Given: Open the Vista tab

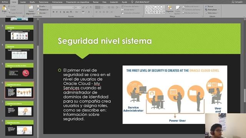Looking at the screenshot, I should click(104, 2).
